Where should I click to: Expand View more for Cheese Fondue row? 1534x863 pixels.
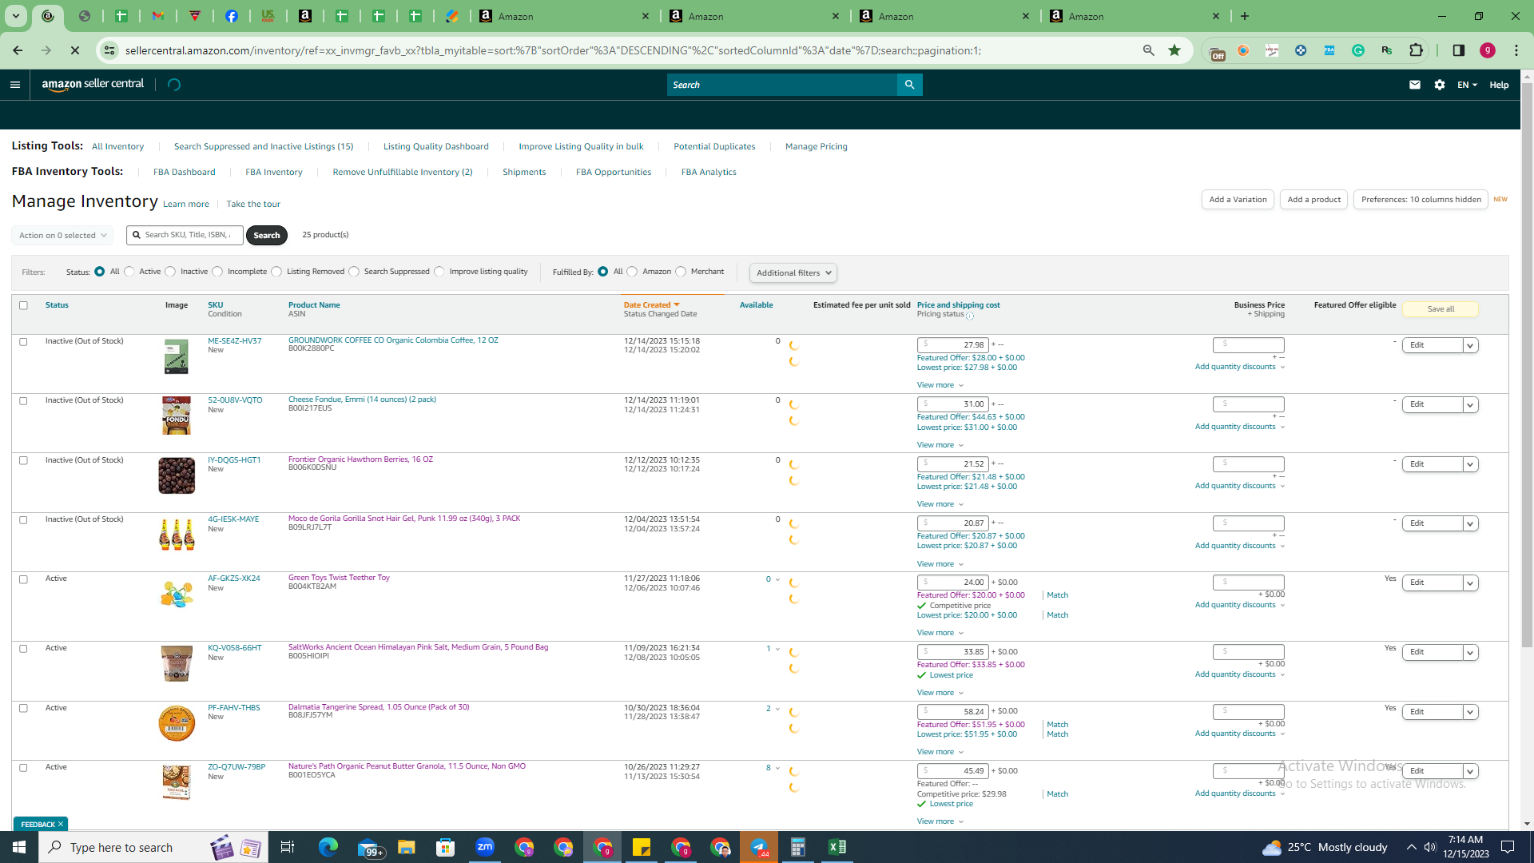940,445
